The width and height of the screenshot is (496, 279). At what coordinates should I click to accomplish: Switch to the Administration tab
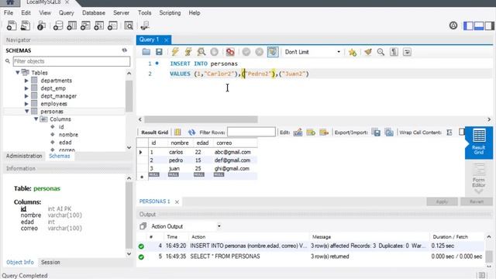(24, 156)
